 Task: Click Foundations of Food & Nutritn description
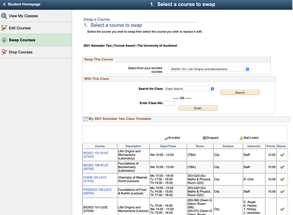pos(132,192)
